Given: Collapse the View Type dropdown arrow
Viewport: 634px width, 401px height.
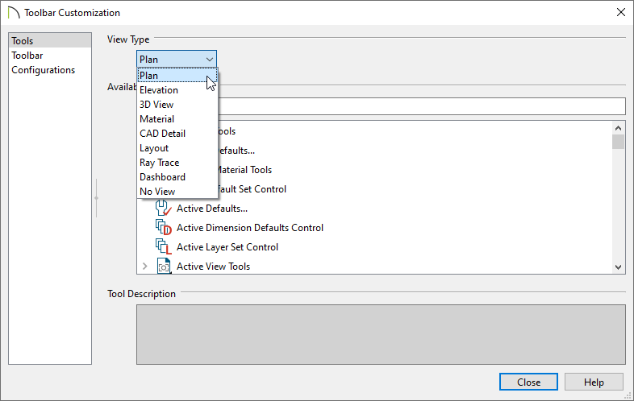Looking at the screenshot, I should [209, 59].
